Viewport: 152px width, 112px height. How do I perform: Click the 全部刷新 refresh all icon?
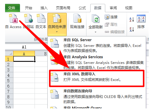click(96, 19)
